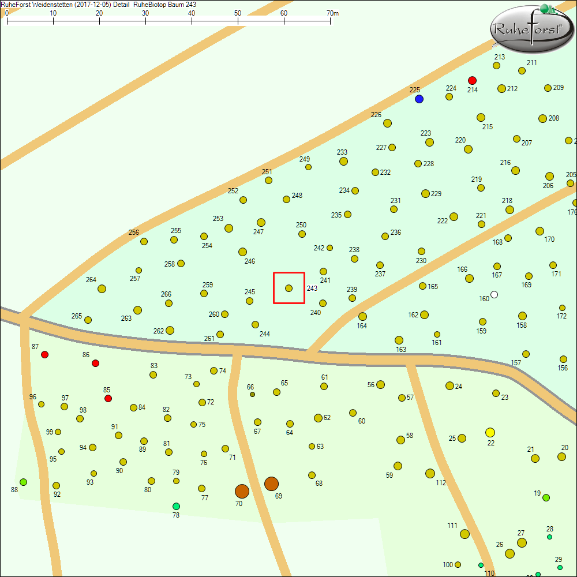
Task: Select tree marker 226 beside the path
Action: coord(387,123)
